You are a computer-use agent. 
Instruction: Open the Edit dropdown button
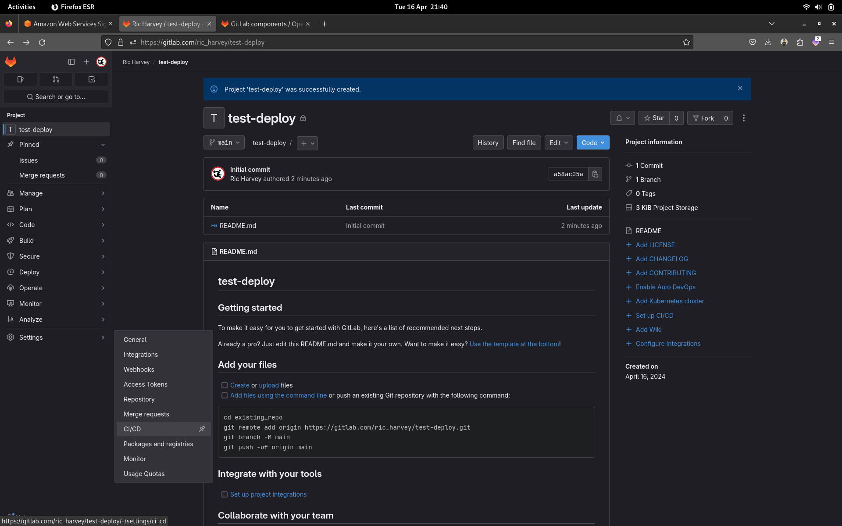tap(559, 142)
